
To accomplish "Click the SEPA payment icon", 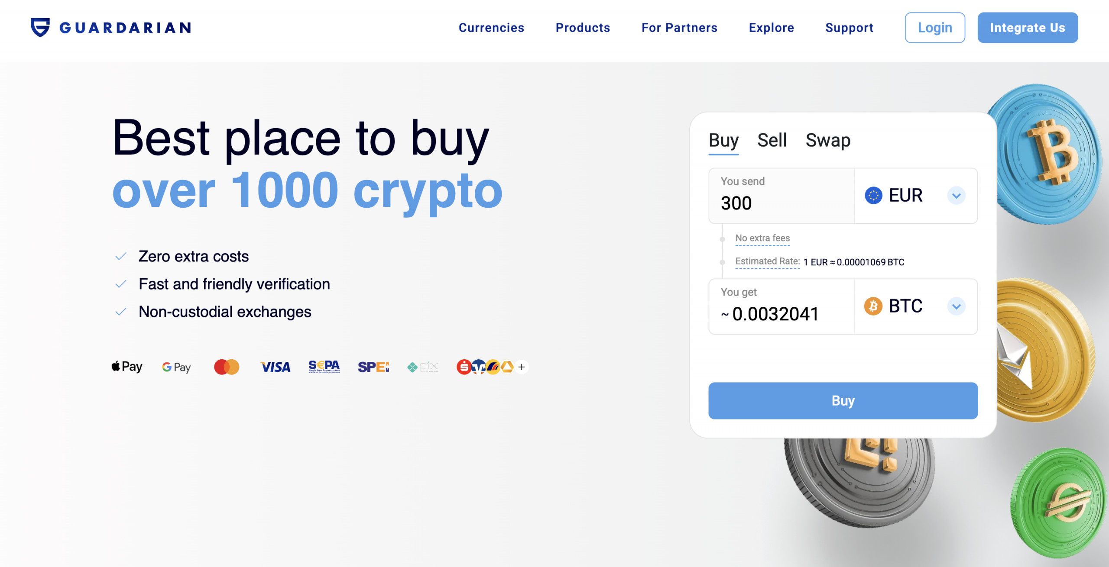I will [324, 366].
